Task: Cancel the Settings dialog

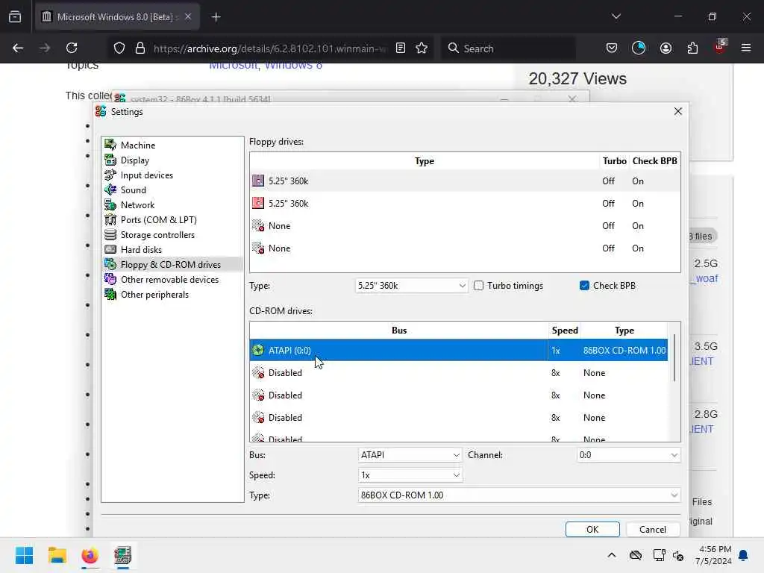Action: pos(652,529)
